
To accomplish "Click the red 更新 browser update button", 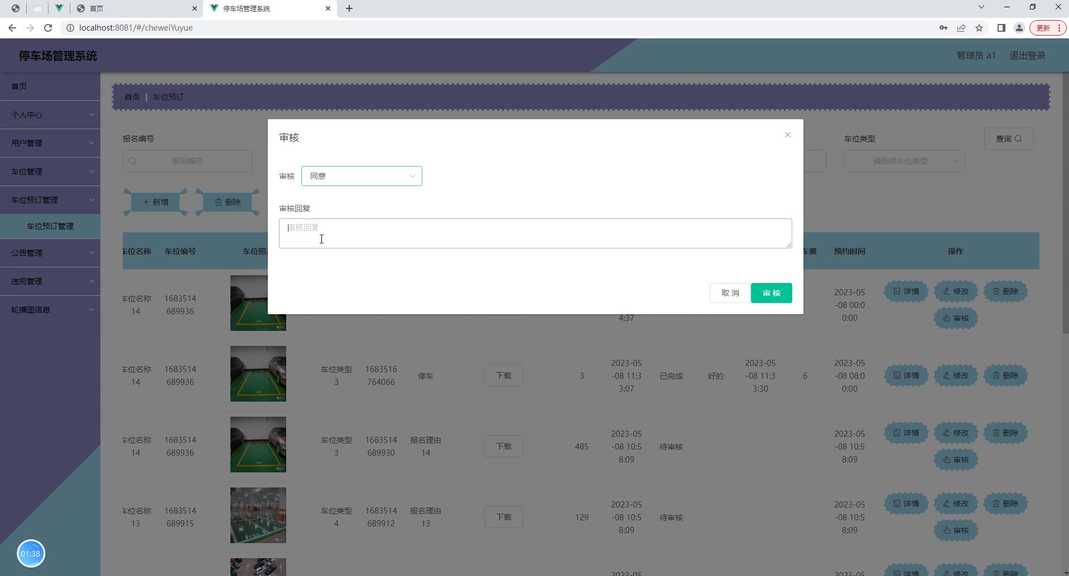I will click(x=1048, y=28).
